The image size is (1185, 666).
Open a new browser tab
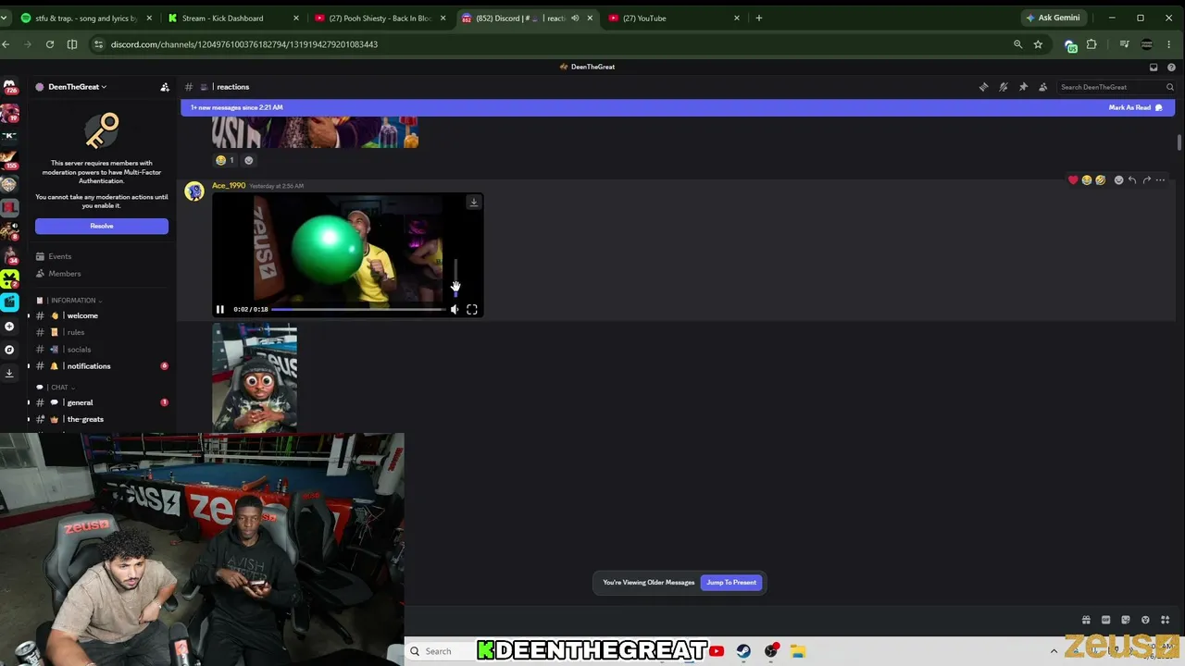pyautogui.click(x=759, y=18)
